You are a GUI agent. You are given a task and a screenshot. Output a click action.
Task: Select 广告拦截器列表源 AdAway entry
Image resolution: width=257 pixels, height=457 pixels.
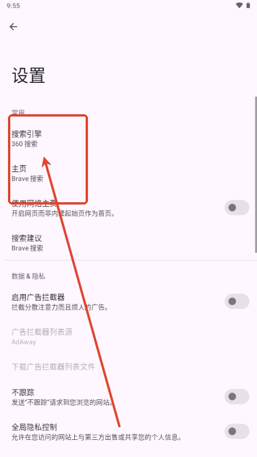128,336
